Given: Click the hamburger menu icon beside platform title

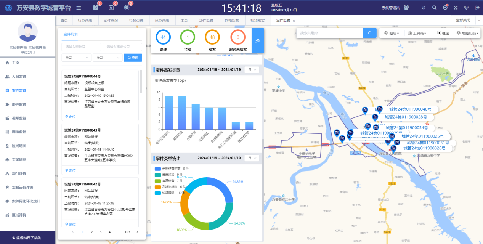Looking at the screenshot, I should (79, 8).
